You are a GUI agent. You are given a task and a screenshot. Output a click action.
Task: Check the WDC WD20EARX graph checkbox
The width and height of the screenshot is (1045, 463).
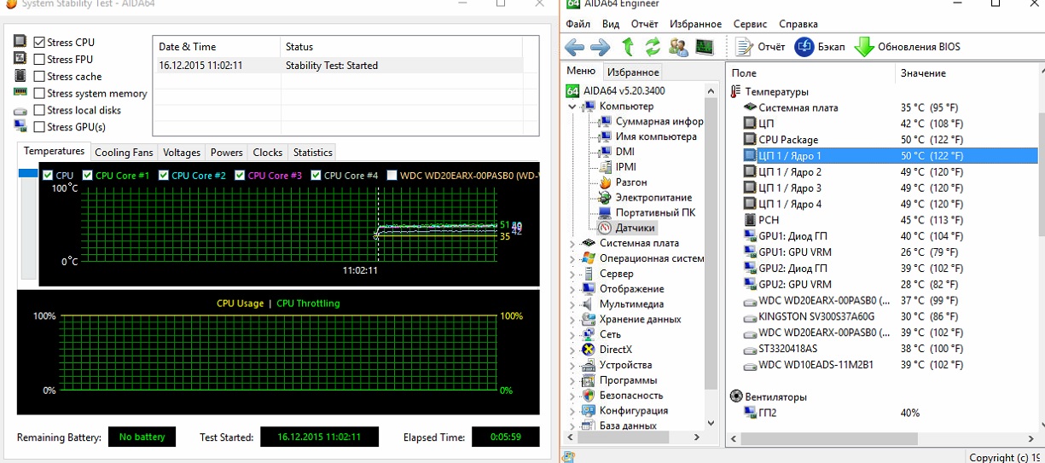pos(392,175)
